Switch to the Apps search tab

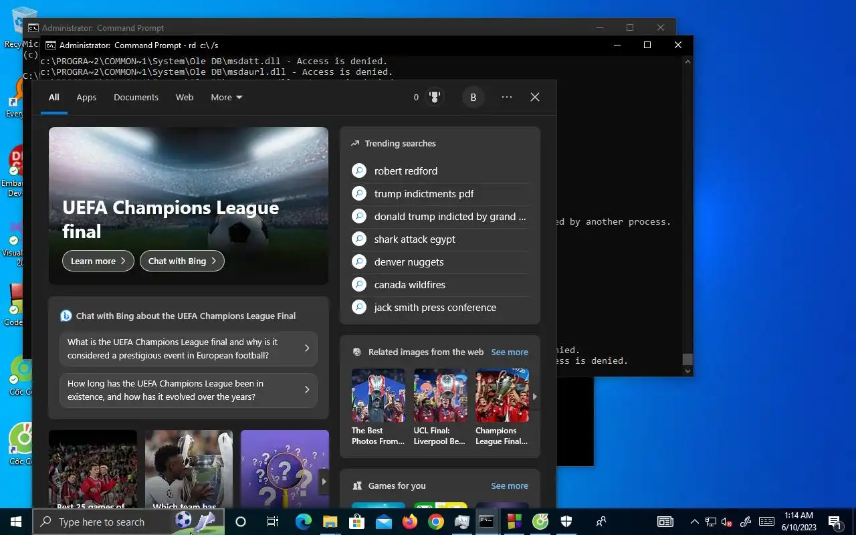(86, 97)
